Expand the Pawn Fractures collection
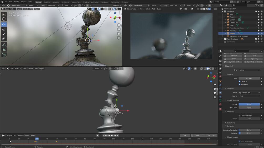 click(222, 39)
